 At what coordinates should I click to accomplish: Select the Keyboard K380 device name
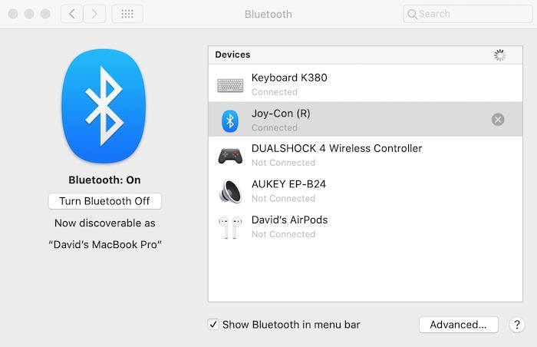click(289, 78)
